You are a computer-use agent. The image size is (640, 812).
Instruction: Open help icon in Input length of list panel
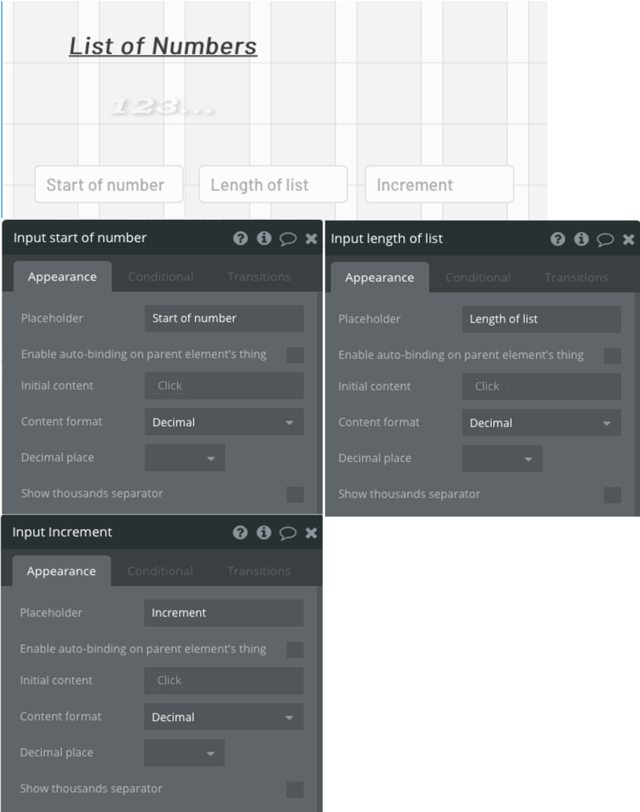click(x=558, y=239)
